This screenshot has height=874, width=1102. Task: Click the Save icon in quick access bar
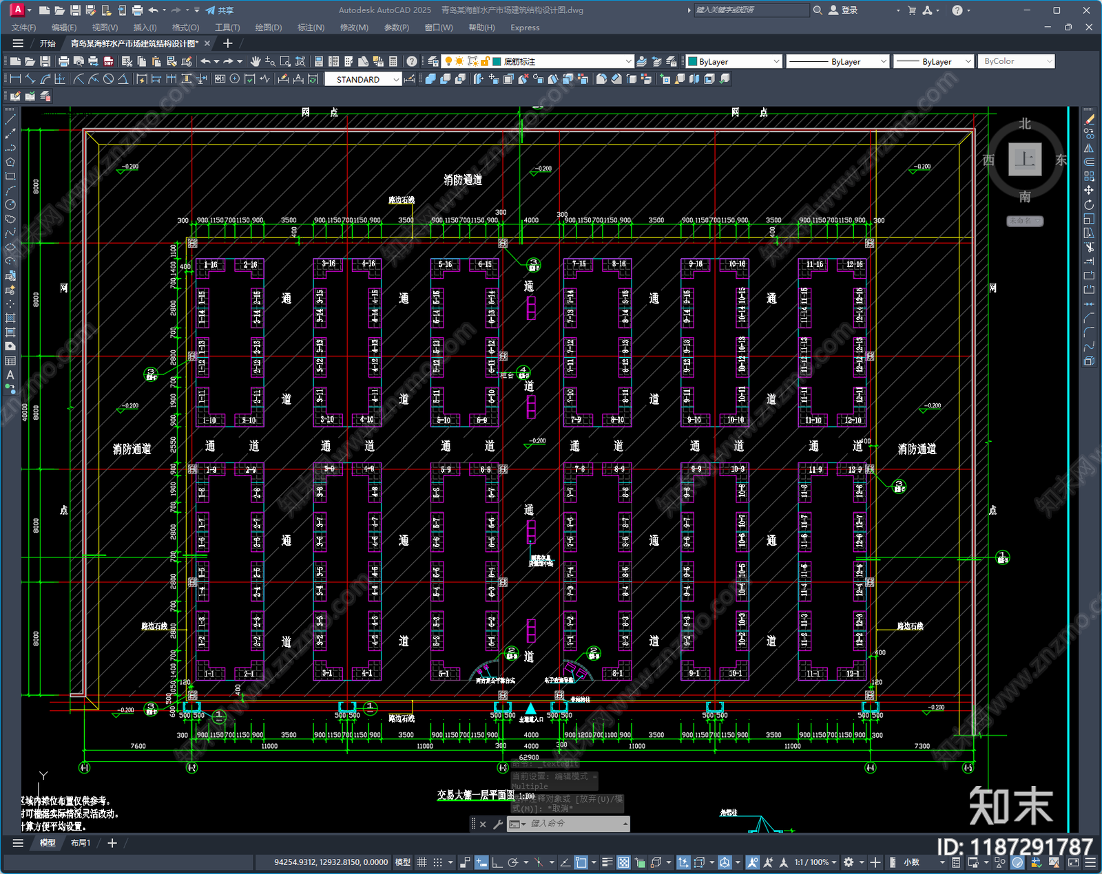[75, 10]
